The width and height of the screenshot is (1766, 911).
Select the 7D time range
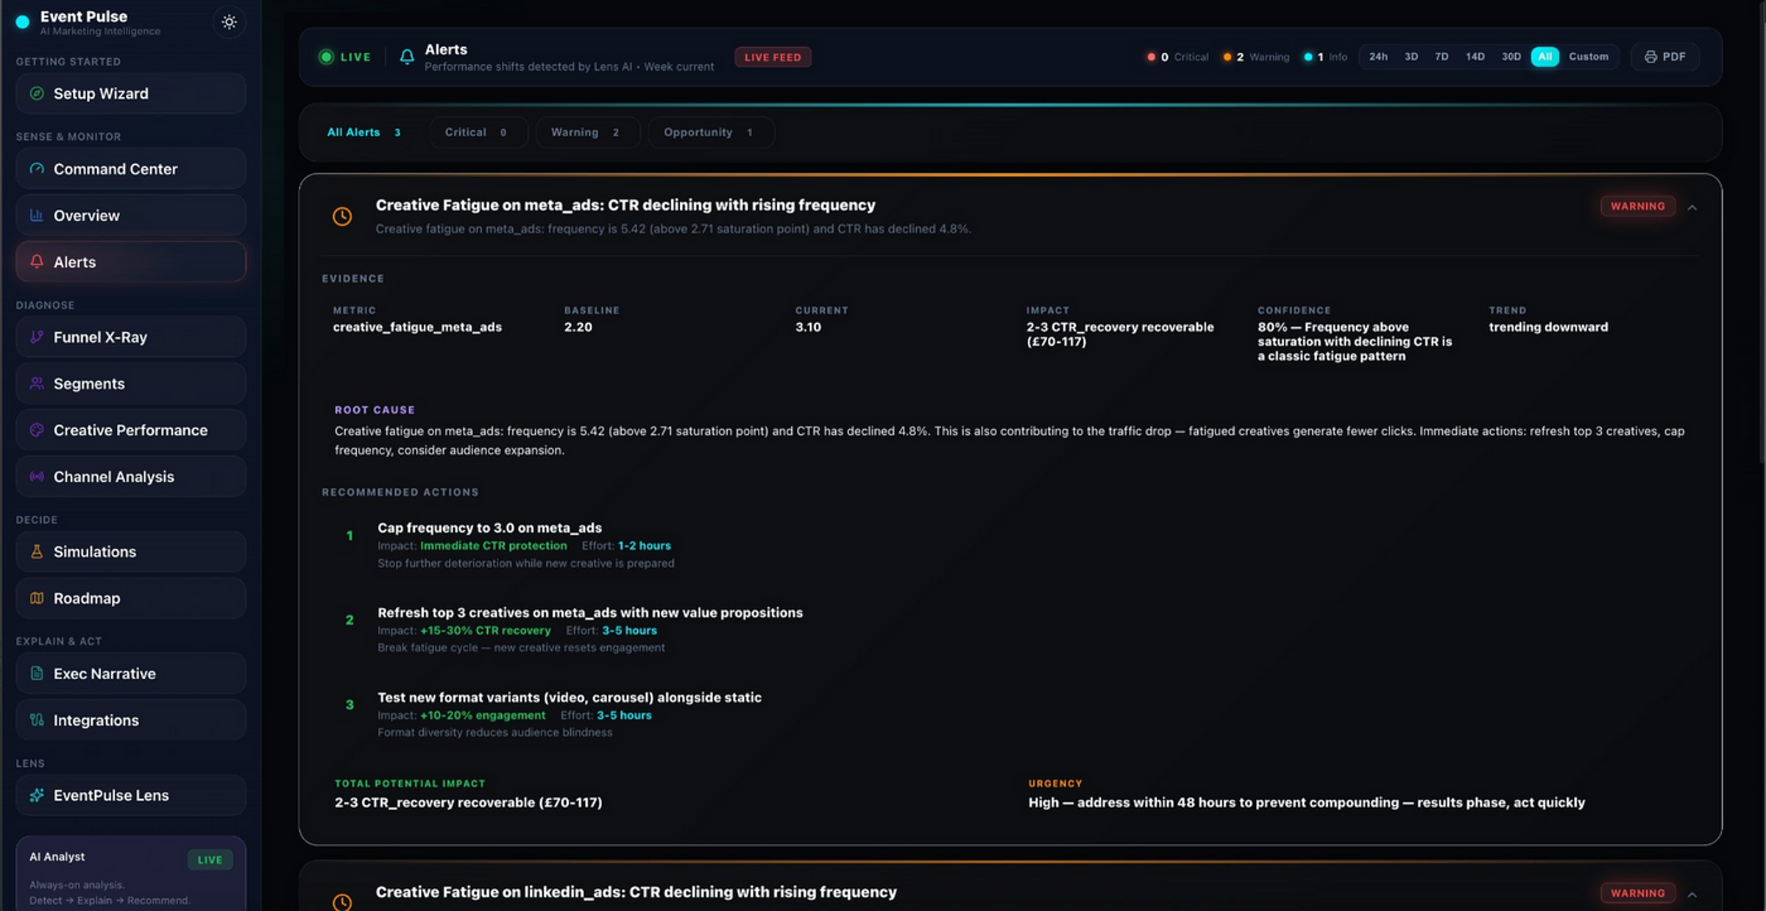coord(1441,57)
